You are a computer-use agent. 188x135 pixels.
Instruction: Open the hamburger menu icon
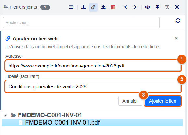(71, 7)
